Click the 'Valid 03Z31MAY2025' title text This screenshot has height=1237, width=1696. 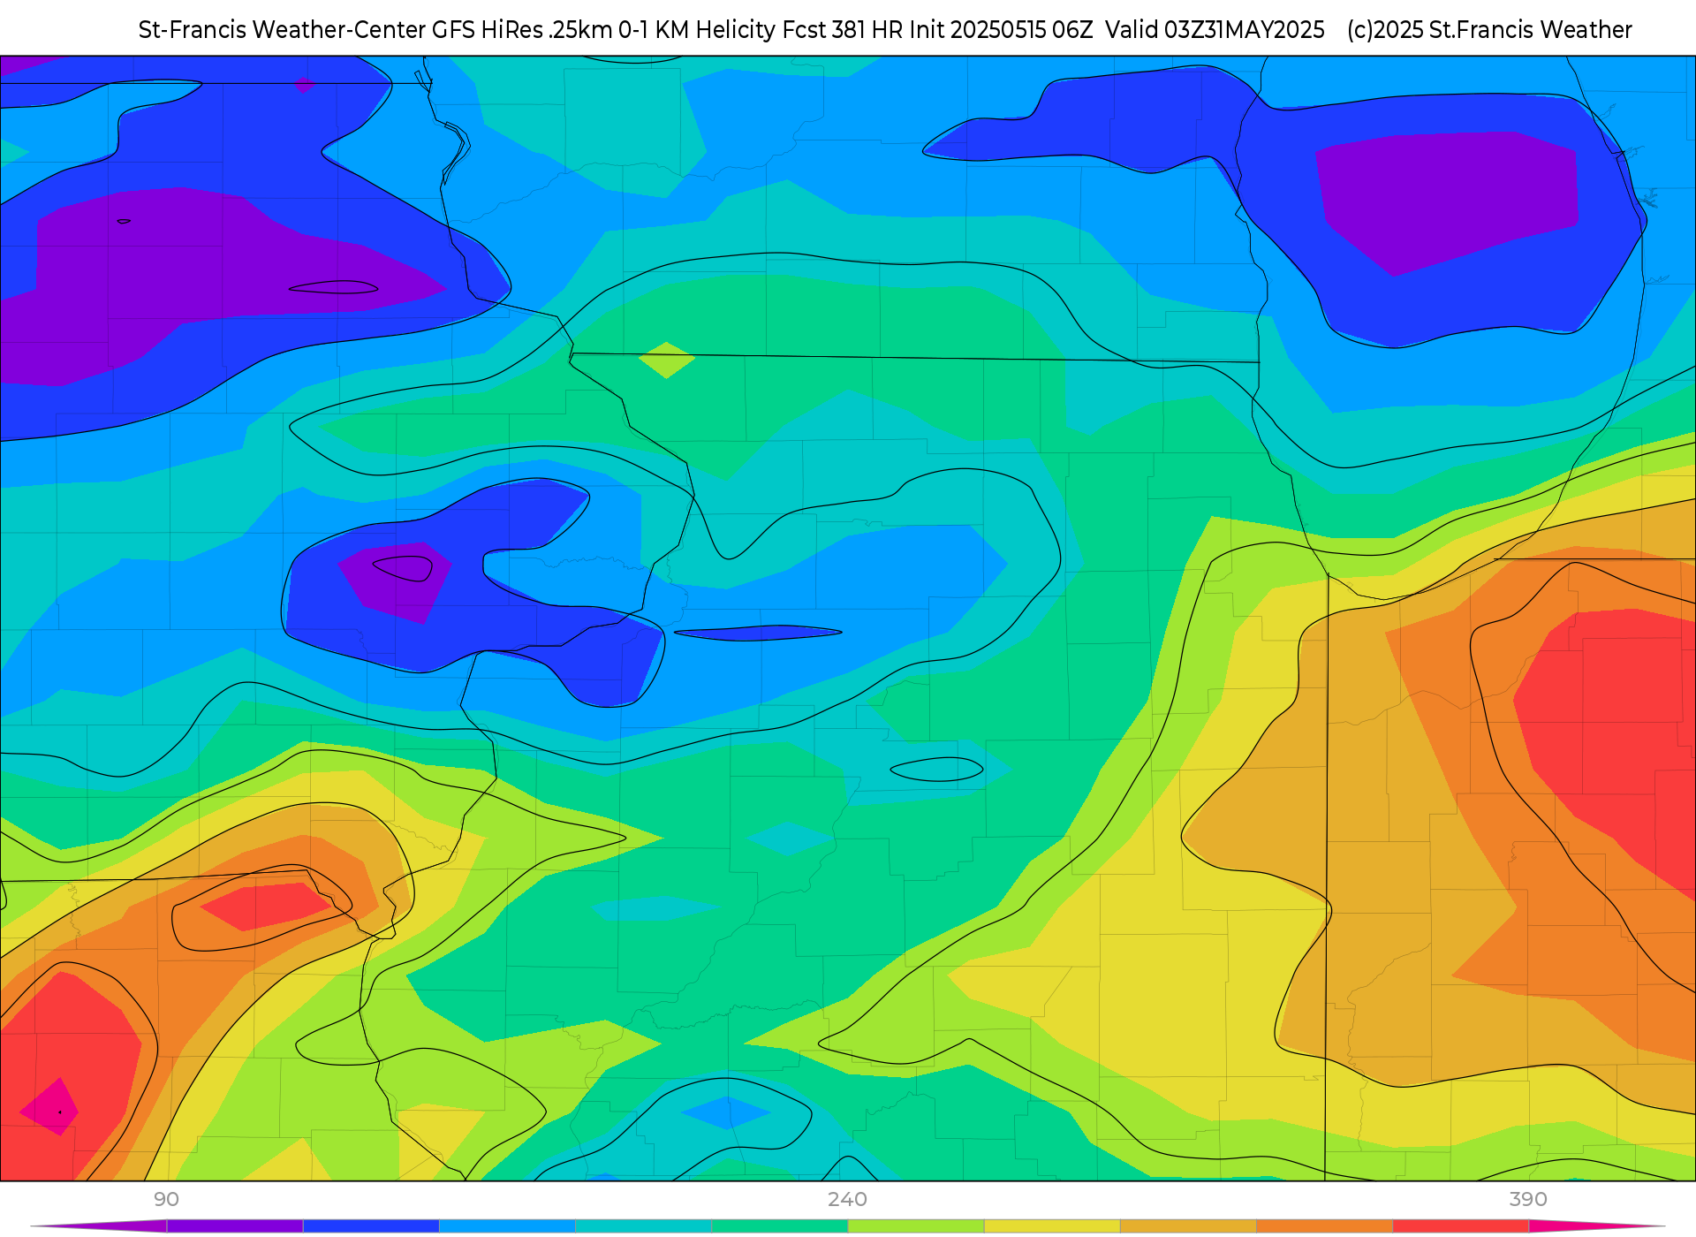coord(1215,30)
